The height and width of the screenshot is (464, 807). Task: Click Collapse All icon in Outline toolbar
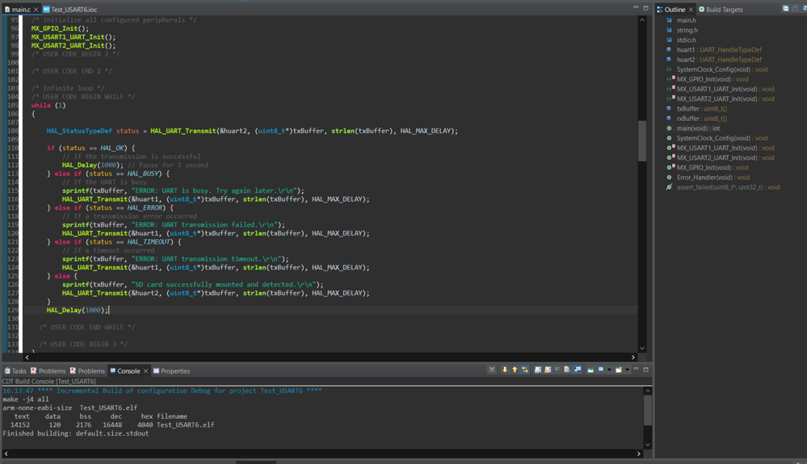tap(786, 8)
